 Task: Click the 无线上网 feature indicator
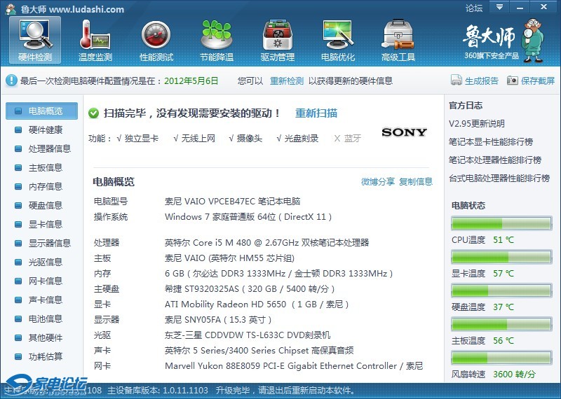194,138
